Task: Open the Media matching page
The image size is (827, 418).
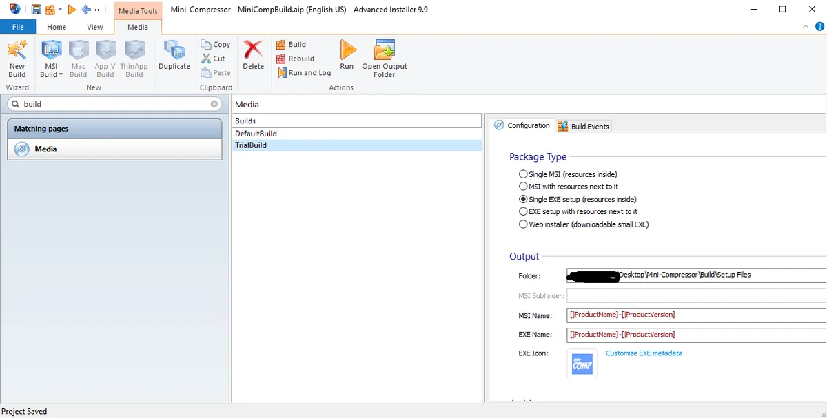Action: (x=114, y=149)
